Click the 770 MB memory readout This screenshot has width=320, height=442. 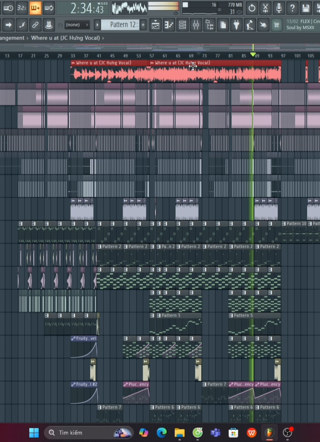235,5
